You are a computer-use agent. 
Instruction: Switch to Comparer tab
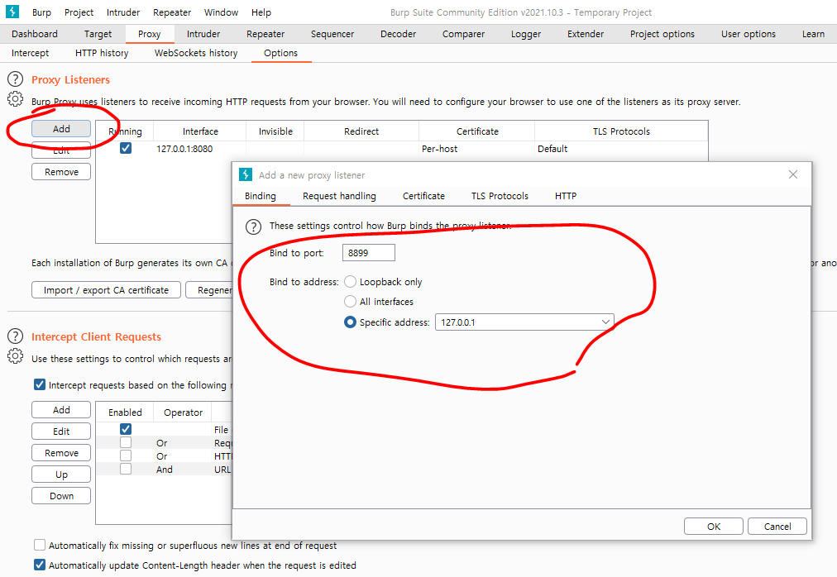pyautogui.click(x=463, y=34)
